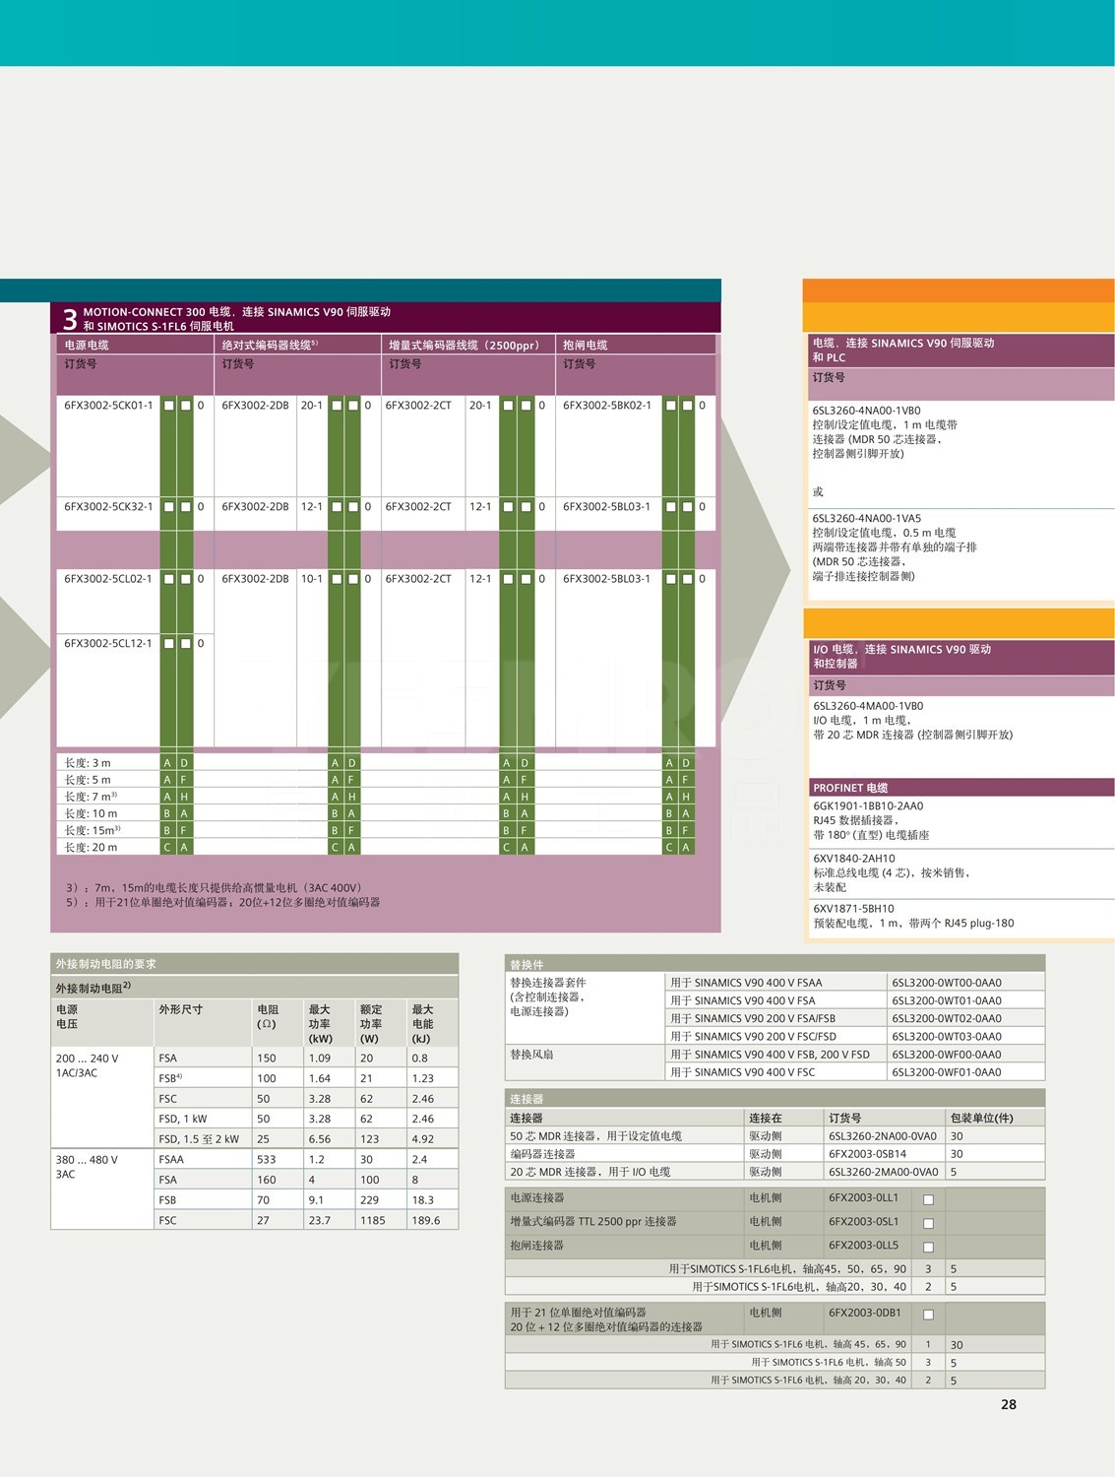
Task: Check the box next to 6FX2003-0LL1
Action: pos(928,1199)
